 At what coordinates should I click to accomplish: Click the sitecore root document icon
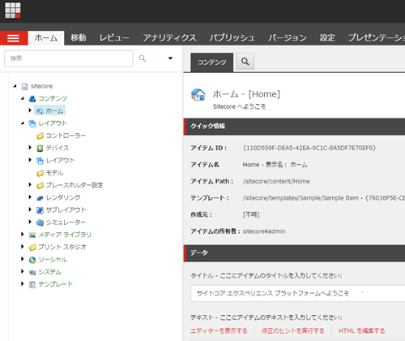24,86
